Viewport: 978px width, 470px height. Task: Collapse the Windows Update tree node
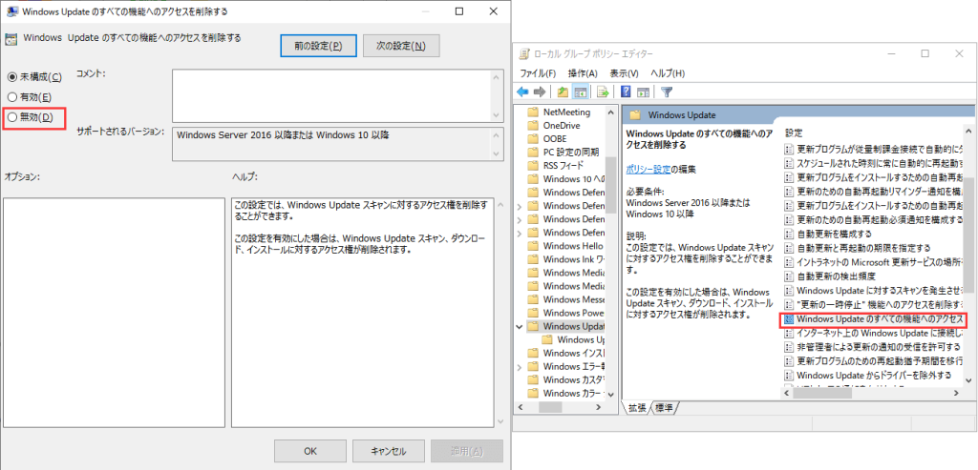520,326
